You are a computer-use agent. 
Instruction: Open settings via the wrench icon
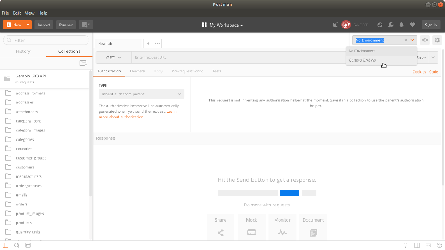pyautogui.click(x=390, y=25)
